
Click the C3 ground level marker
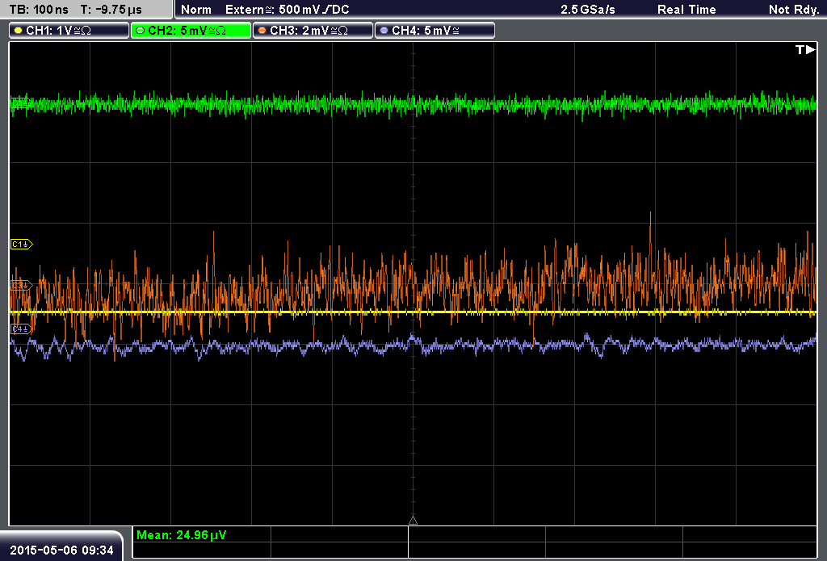22,285
